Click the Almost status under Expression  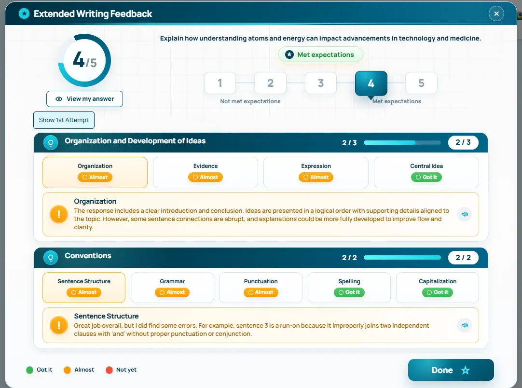[316, 177]
